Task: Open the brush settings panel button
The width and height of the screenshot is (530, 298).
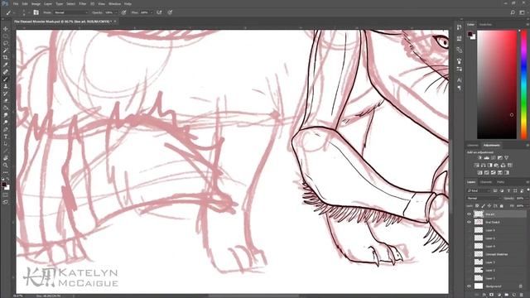Action: coord(36,12)
